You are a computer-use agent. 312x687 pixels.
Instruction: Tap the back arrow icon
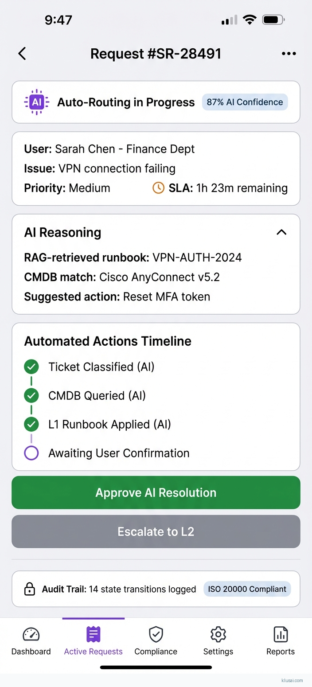click(22, 54)
